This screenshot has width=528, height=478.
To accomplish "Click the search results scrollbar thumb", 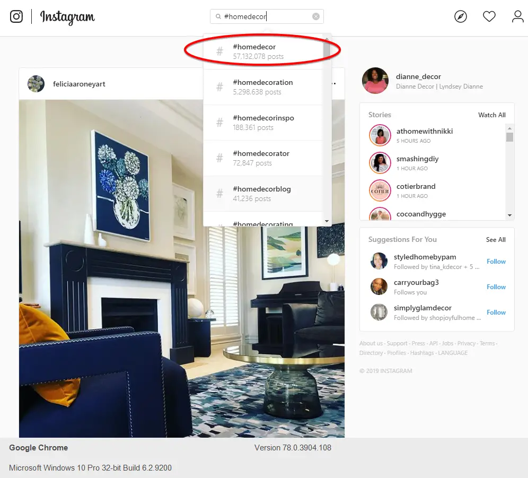I will tap(327, 50).
